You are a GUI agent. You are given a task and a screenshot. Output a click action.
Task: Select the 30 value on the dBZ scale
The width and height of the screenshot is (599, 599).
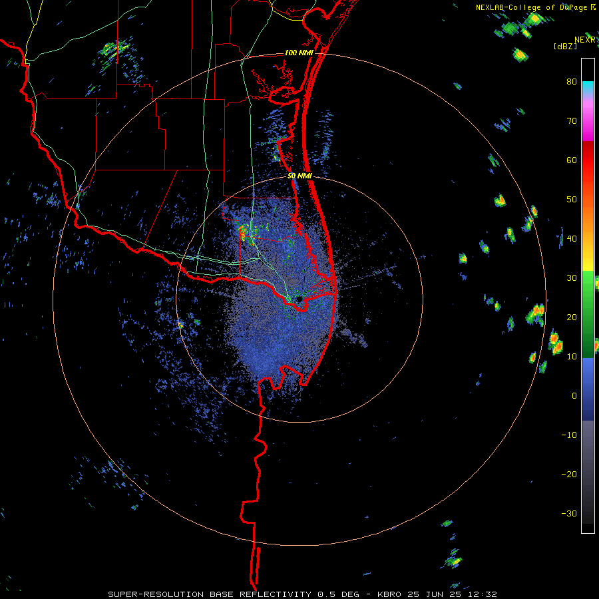(572, 278)
